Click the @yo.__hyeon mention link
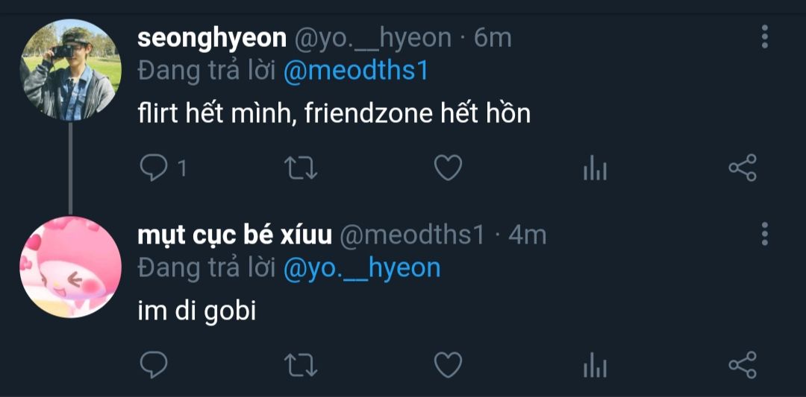The width and height of the screenshot is (806, 397). 362,268
